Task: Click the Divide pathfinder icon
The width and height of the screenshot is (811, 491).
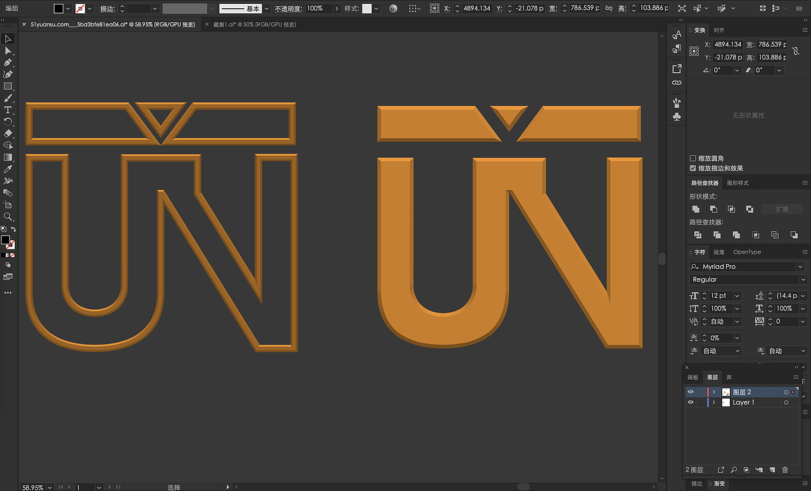Action: pyautogui.click(x=698, y=235)
